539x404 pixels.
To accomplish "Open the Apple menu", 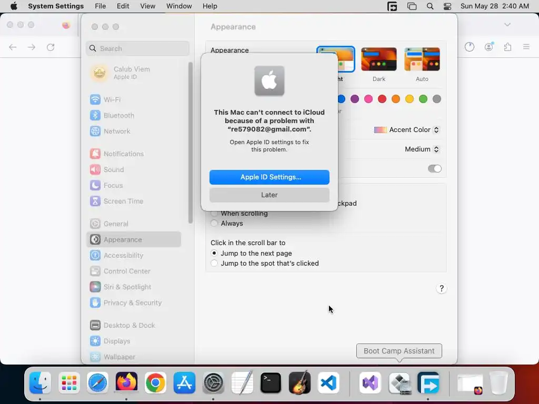I will tap(14, 6).
